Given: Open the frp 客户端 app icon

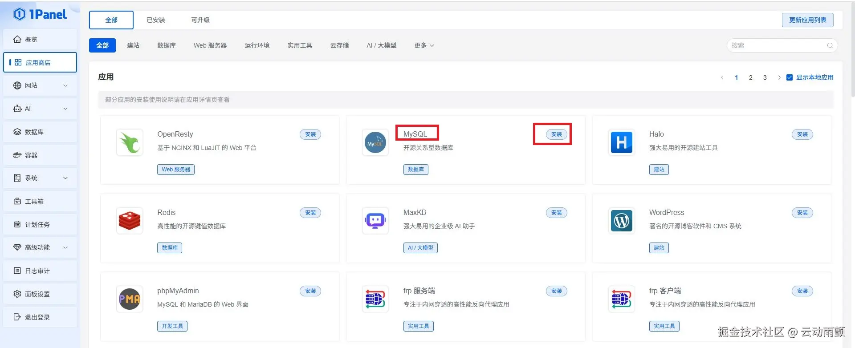Looking at the screenshot, I should pos(621,299).
